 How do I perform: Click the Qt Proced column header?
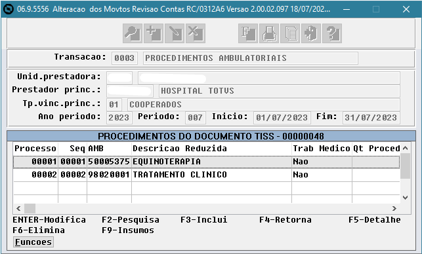coord(376,149)
